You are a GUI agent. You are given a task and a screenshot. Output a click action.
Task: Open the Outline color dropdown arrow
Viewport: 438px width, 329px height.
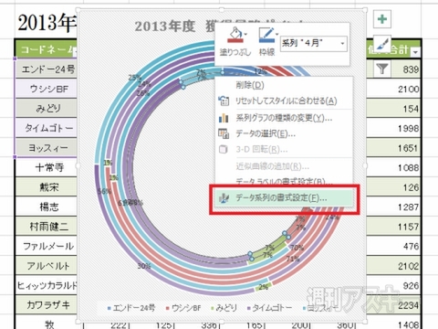(276, 34)
